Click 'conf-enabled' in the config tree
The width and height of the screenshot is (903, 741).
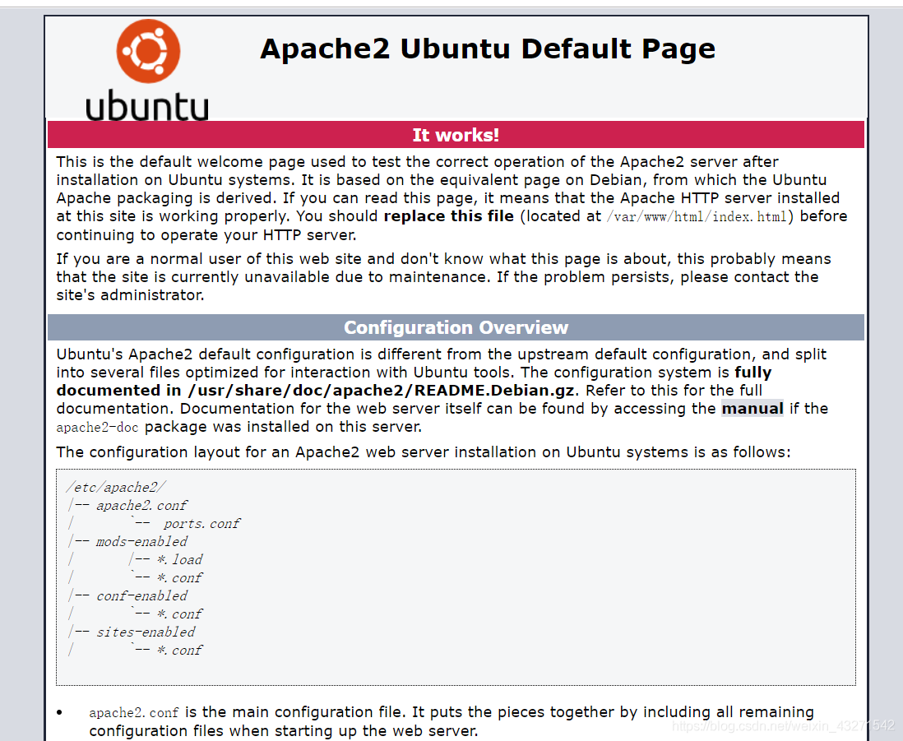141,595
